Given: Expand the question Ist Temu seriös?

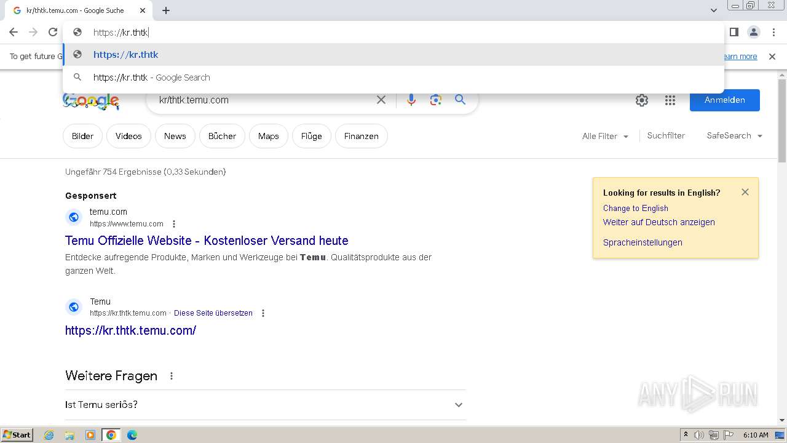Looking at the screenshot, I should click(x=265, y=405).
